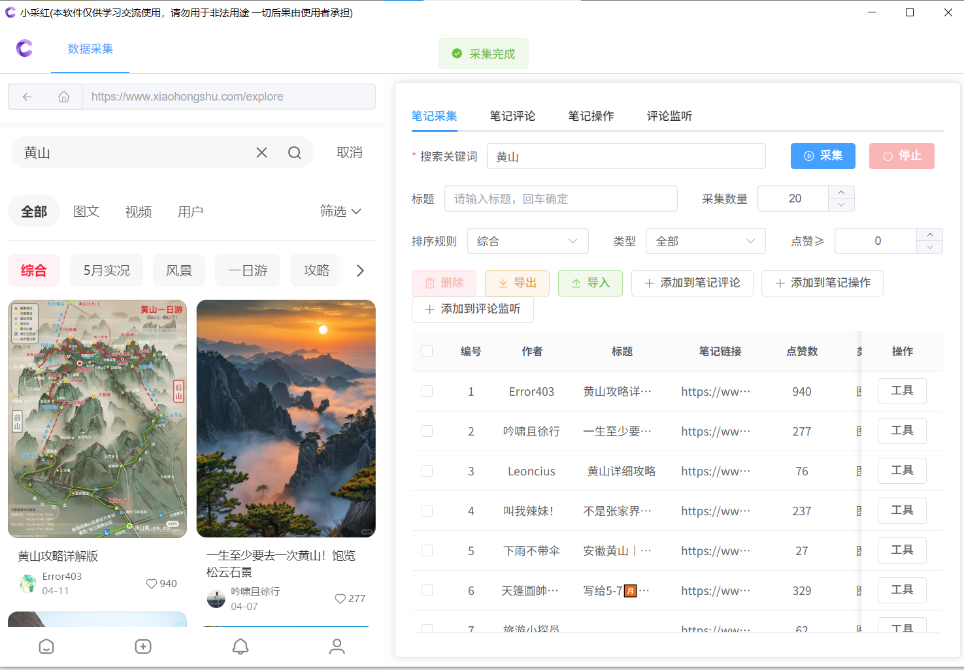Open the 数据采集 top tab
This screenshot has width=964, height=670.
click(90, 49)
